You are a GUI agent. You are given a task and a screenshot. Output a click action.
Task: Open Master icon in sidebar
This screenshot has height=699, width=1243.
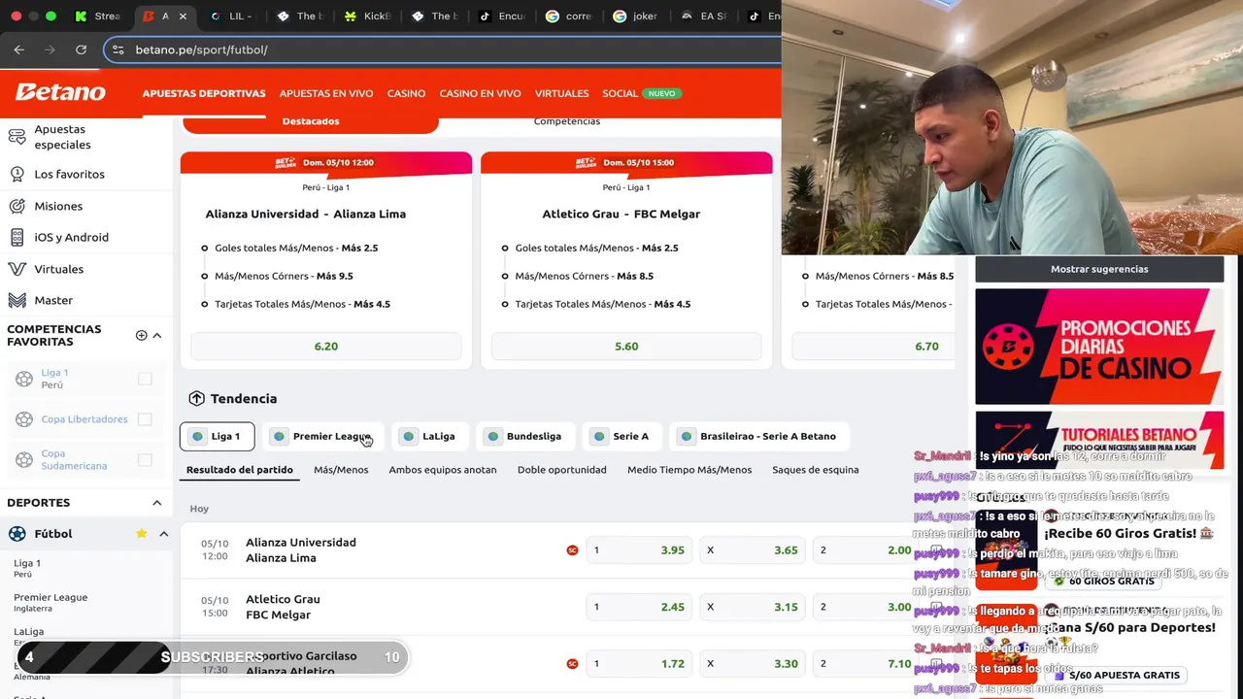click(17, 300)
